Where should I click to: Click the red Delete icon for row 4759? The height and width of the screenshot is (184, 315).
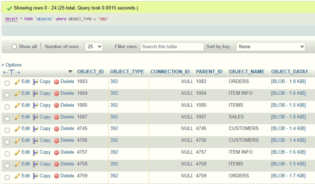tap(57, 176)
